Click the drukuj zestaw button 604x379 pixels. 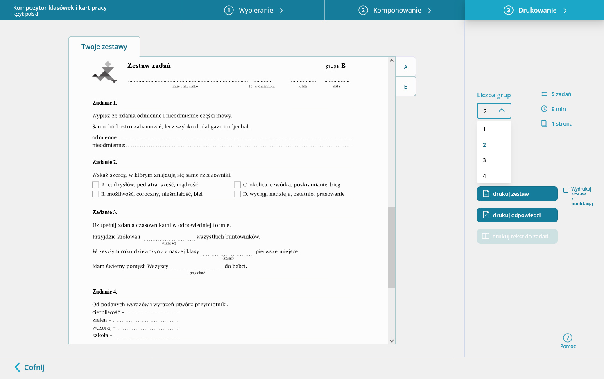point(517,194)
